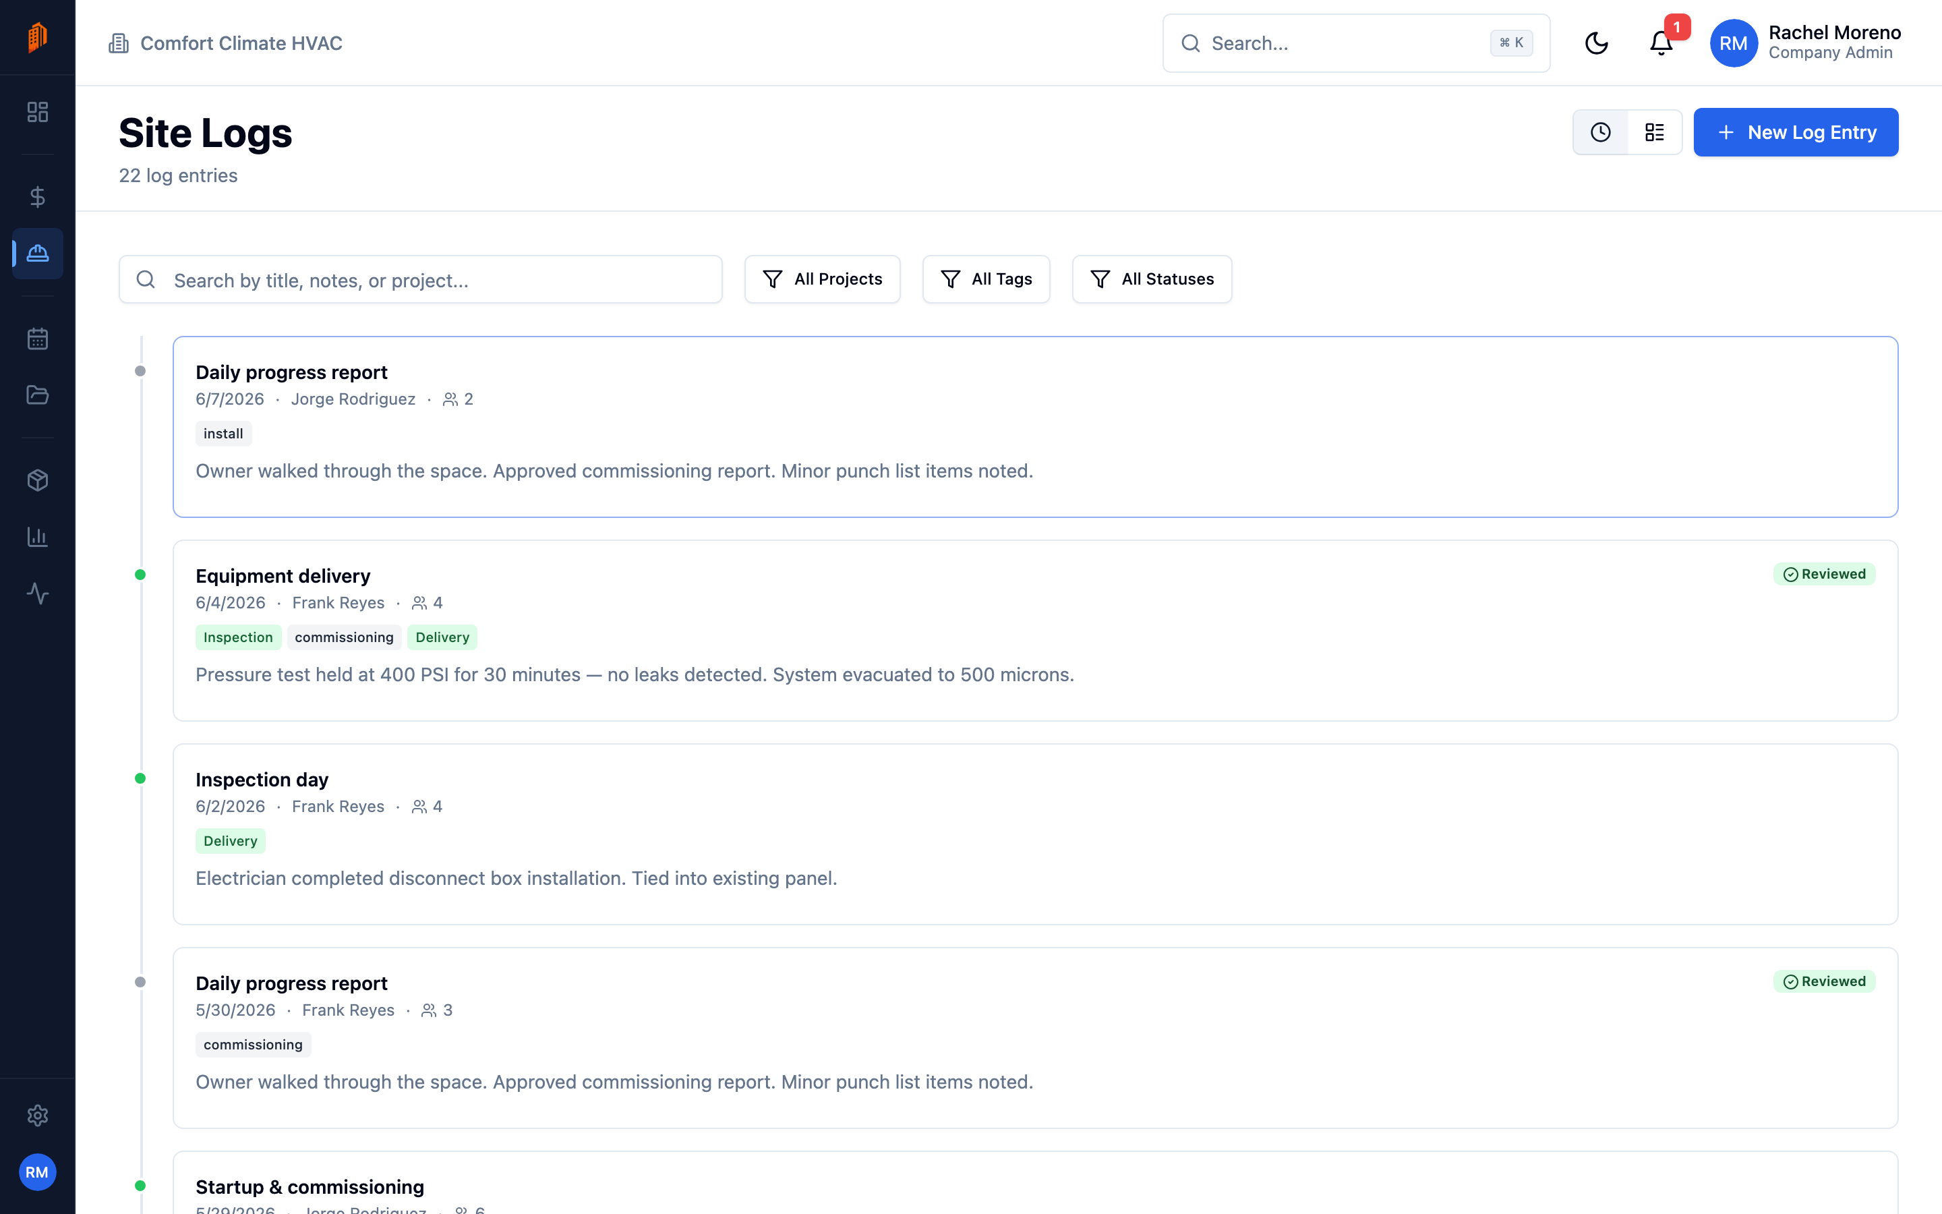Open the All Projects filter dropdown
Viewport: 1942px width, 1214px height.
(822, 279)
